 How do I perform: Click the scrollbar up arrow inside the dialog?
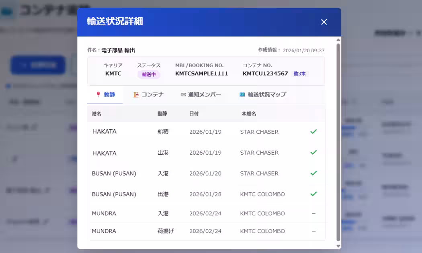[x=338, y=39]
